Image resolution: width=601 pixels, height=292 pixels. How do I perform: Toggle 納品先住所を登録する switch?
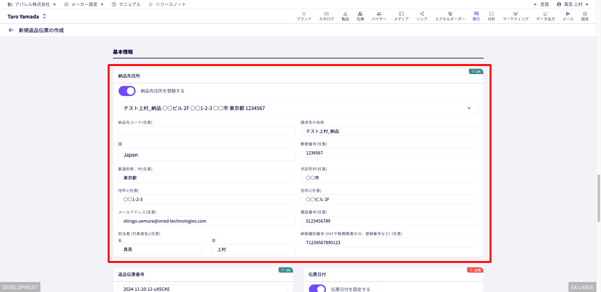tap(127, 91)
